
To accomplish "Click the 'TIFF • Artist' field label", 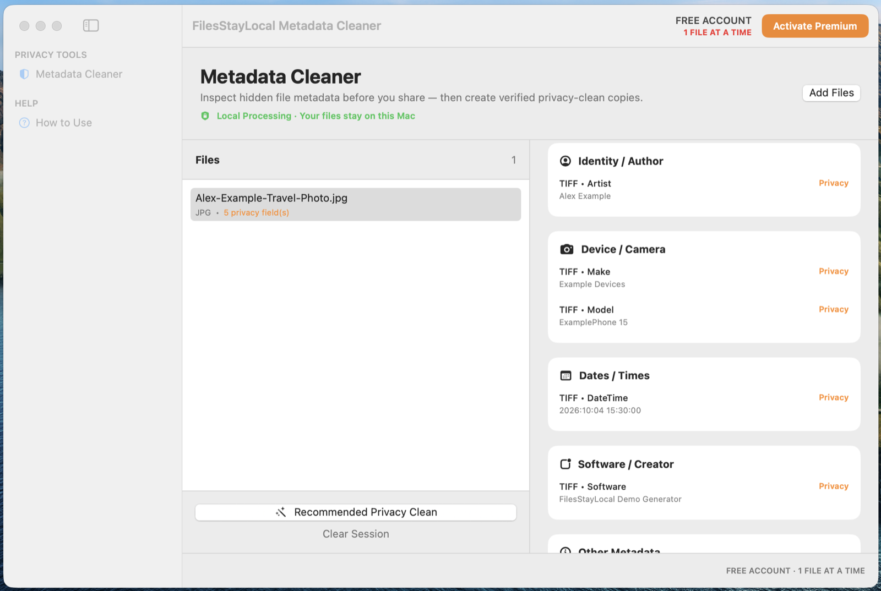I will click(585, 183).
